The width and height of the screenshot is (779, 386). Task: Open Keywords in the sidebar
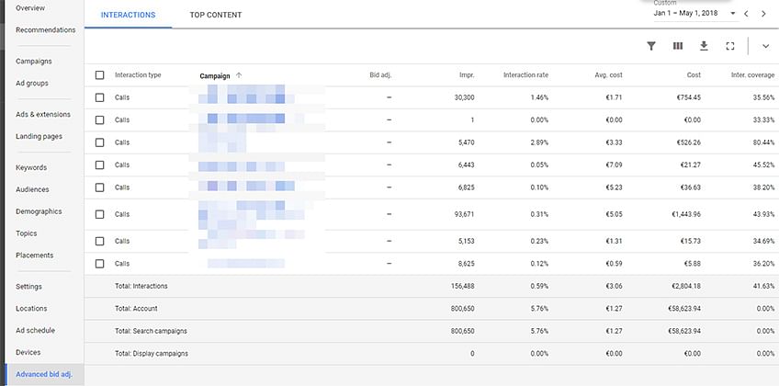tap(31, 168)
